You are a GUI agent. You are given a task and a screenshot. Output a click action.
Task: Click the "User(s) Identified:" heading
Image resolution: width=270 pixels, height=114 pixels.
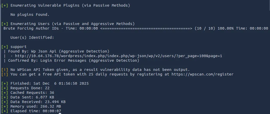(32, 37)
